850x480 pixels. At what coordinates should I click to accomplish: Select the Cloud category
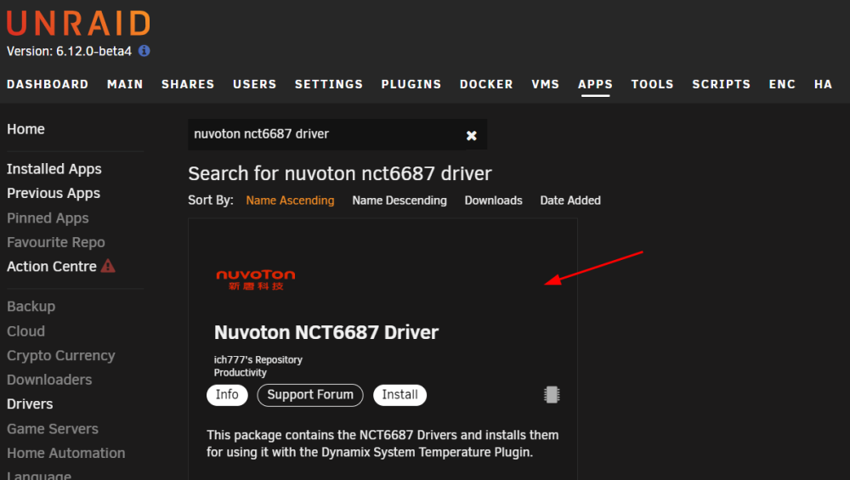pos(26,331)
